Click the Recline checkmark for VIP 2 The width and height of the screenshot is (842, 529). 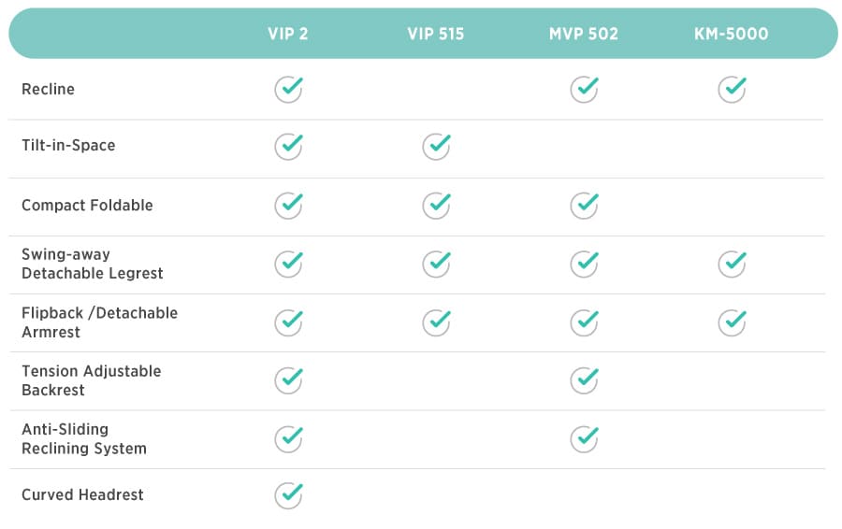289,89
